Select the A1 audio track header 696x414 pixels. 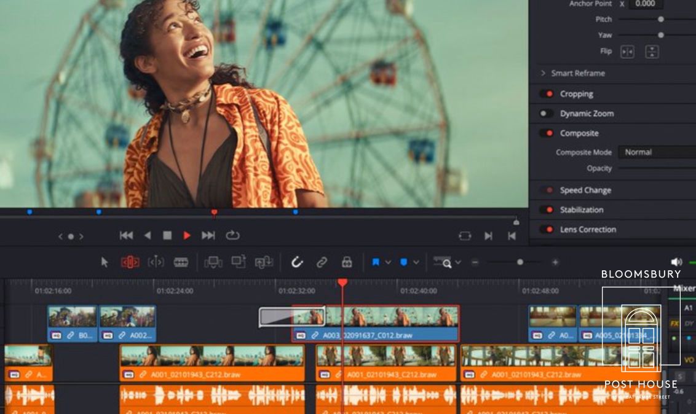690,307
